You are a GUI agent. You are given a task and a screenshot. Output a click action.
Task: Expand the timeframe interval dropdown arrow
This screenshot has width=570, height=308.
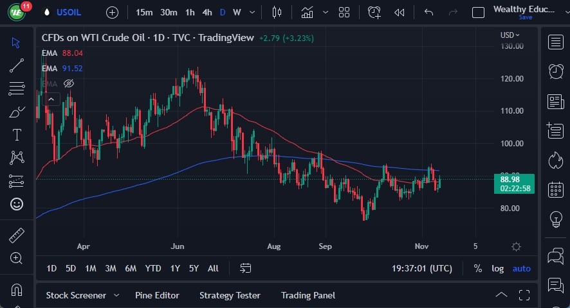252,12
